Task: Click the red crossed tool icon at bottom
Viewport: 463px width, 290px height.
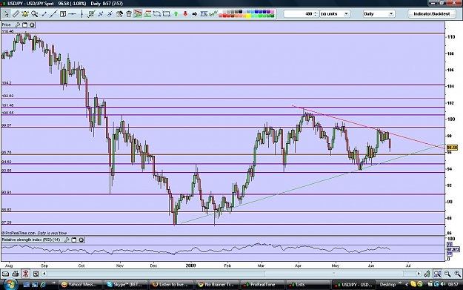Action: [x=25, y=274]
